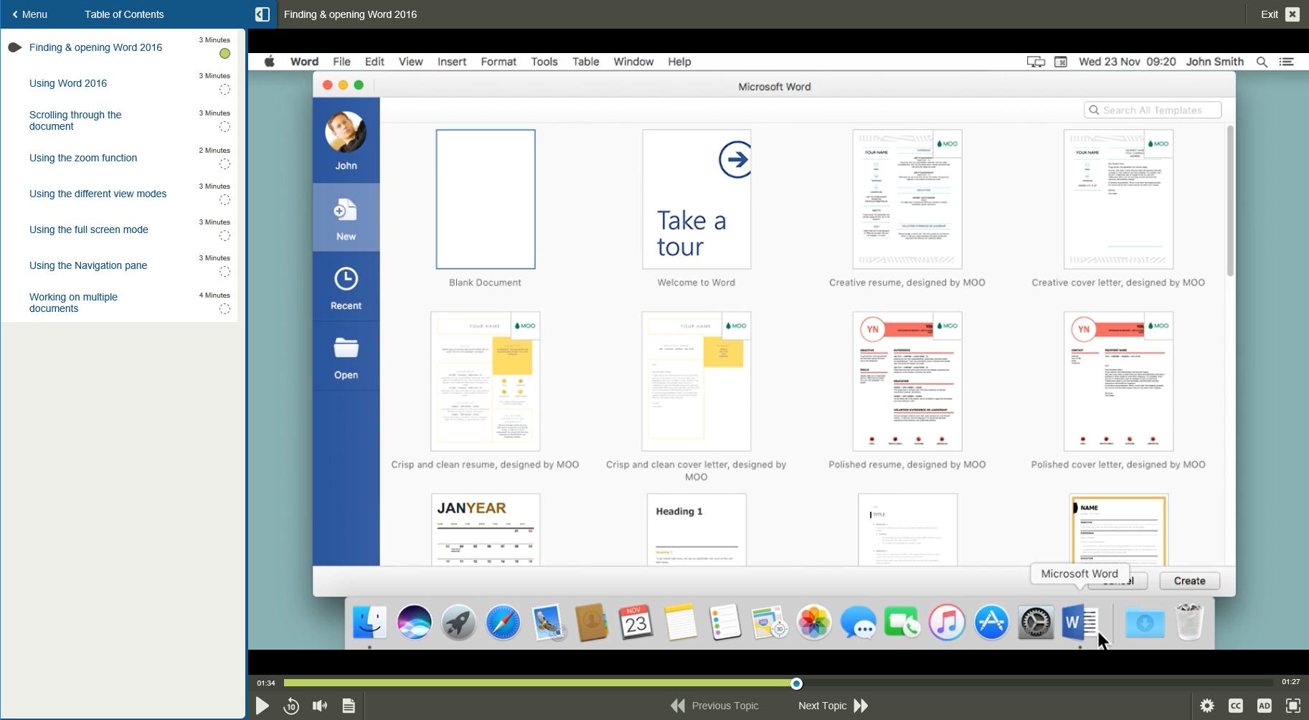1309x720 pixels.
Task: Open the player settings gear
Action: [1208, 706]
